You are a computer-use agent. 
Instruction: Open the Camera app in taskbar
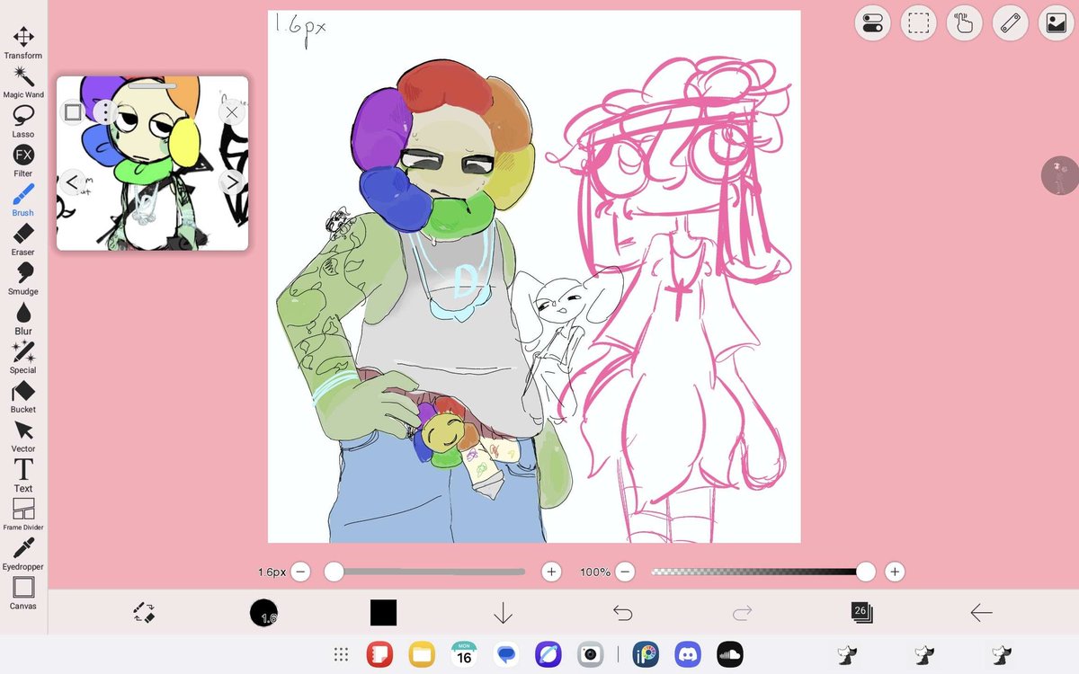coord(590,655)
